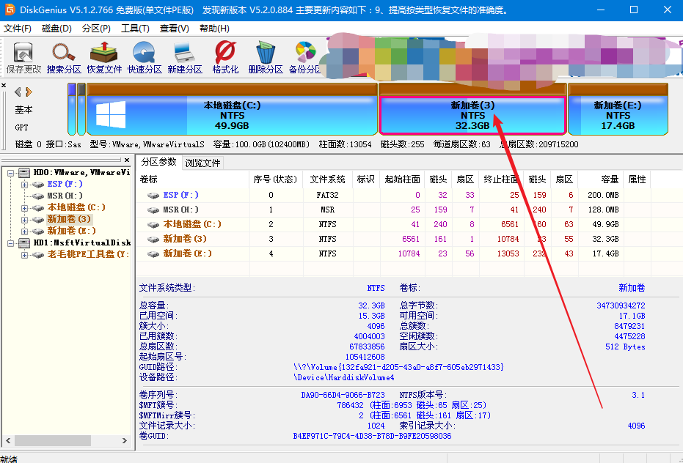Screen dimensions: 683x463
Task: Open the 备份分区 backup partition tool
Action: click(x=304, y=57)
